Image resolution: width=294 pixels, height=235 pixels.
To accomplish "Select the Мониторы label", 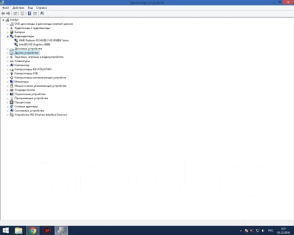I will click(x=22, y=82).
